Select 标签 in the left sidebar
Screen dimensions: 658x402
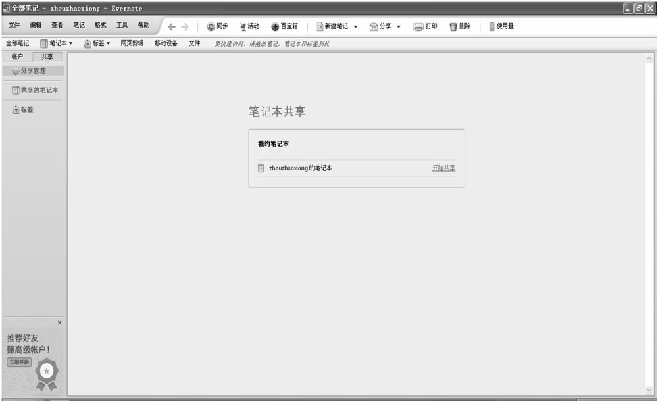pyautogui.click(x=22, y=109)
